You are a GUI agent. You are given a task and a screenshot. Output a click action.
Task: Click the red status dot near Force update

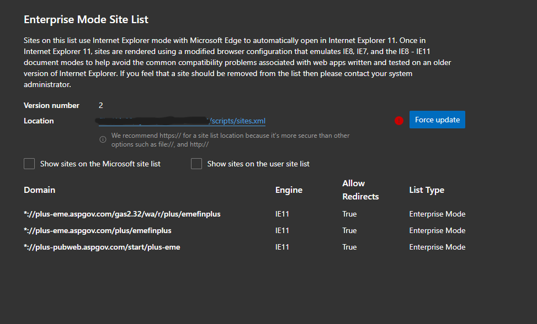point(399,121)
